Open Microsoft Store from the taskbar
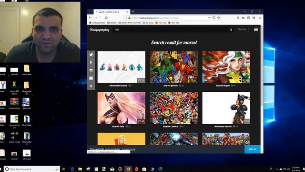Screen dimensions: 305x172 click(x=144, y=169)
